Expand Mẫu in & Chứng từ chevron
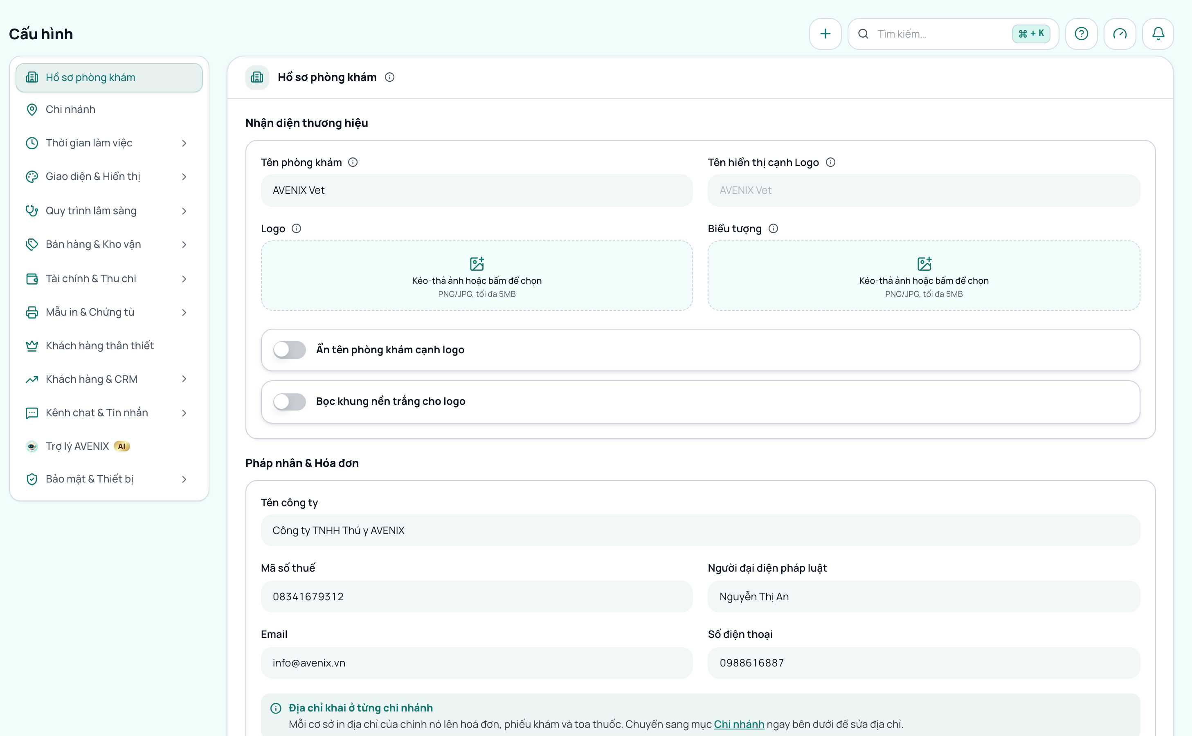Image resolution: width=1192 pixels, height=736 pixels. [184, 312]
